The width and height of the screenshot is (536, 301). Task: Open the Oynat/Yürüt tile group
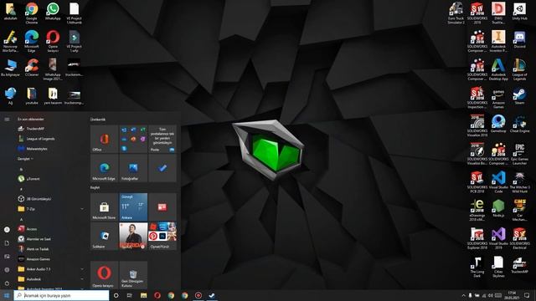point(162,236)
